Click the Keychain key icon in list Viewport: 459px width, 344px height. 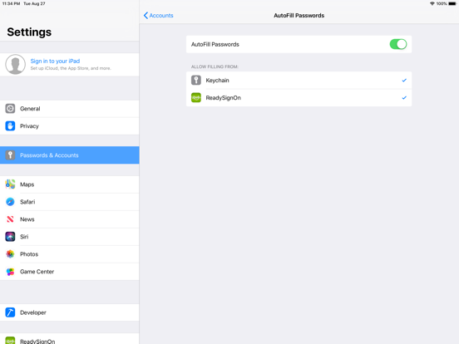point(196,80)
